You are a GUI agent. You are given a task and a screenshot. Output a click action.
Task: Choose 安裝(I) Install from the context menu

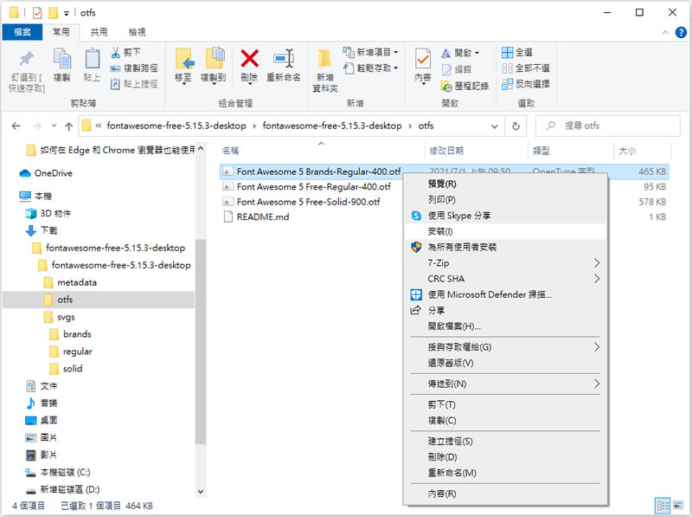(505, 231)
